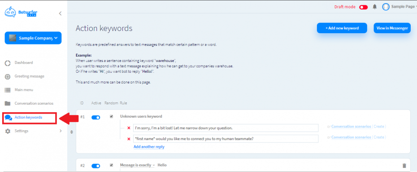Remove the "I'm sorry, I'm a bit lost" reply
Image resolution: width=417 pixels, height=172 pixels.
(129, 128)
